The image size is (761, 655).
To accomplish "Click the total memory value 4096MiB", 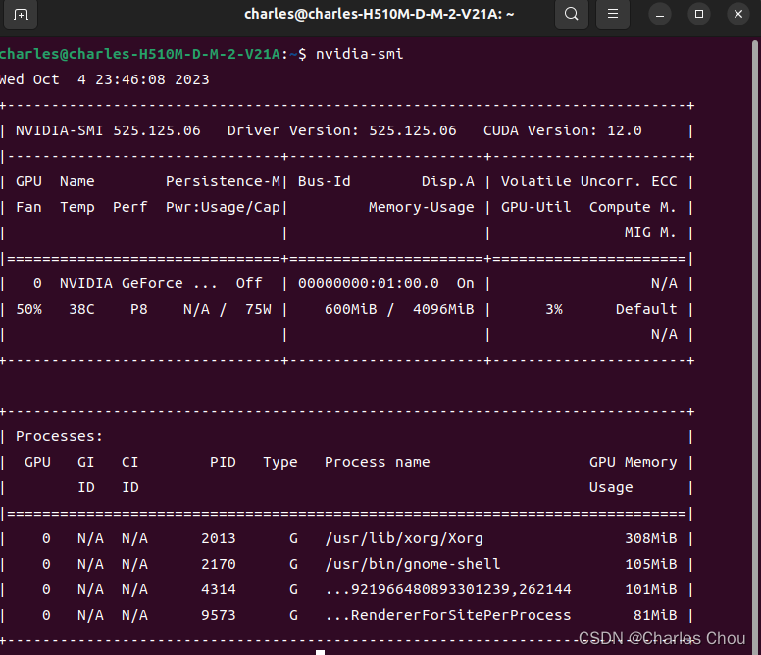I will 443,309.
